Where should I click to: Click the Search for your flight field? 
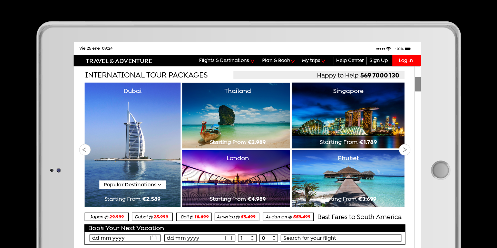pyautogui.click(x=341, y=238)
